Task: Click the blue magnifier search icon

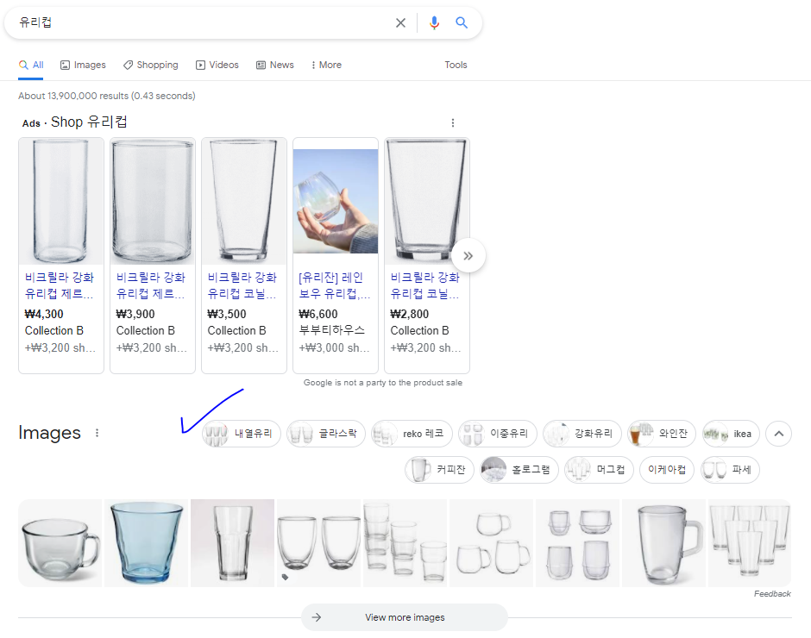Action: click(462, 22)
